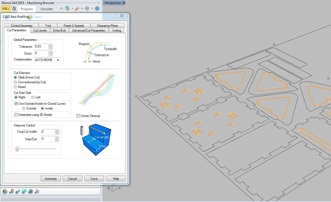Decrease Total Cut Width with down spinner
This screenshot has width=331, height=202.
click(x=57, y=133)
